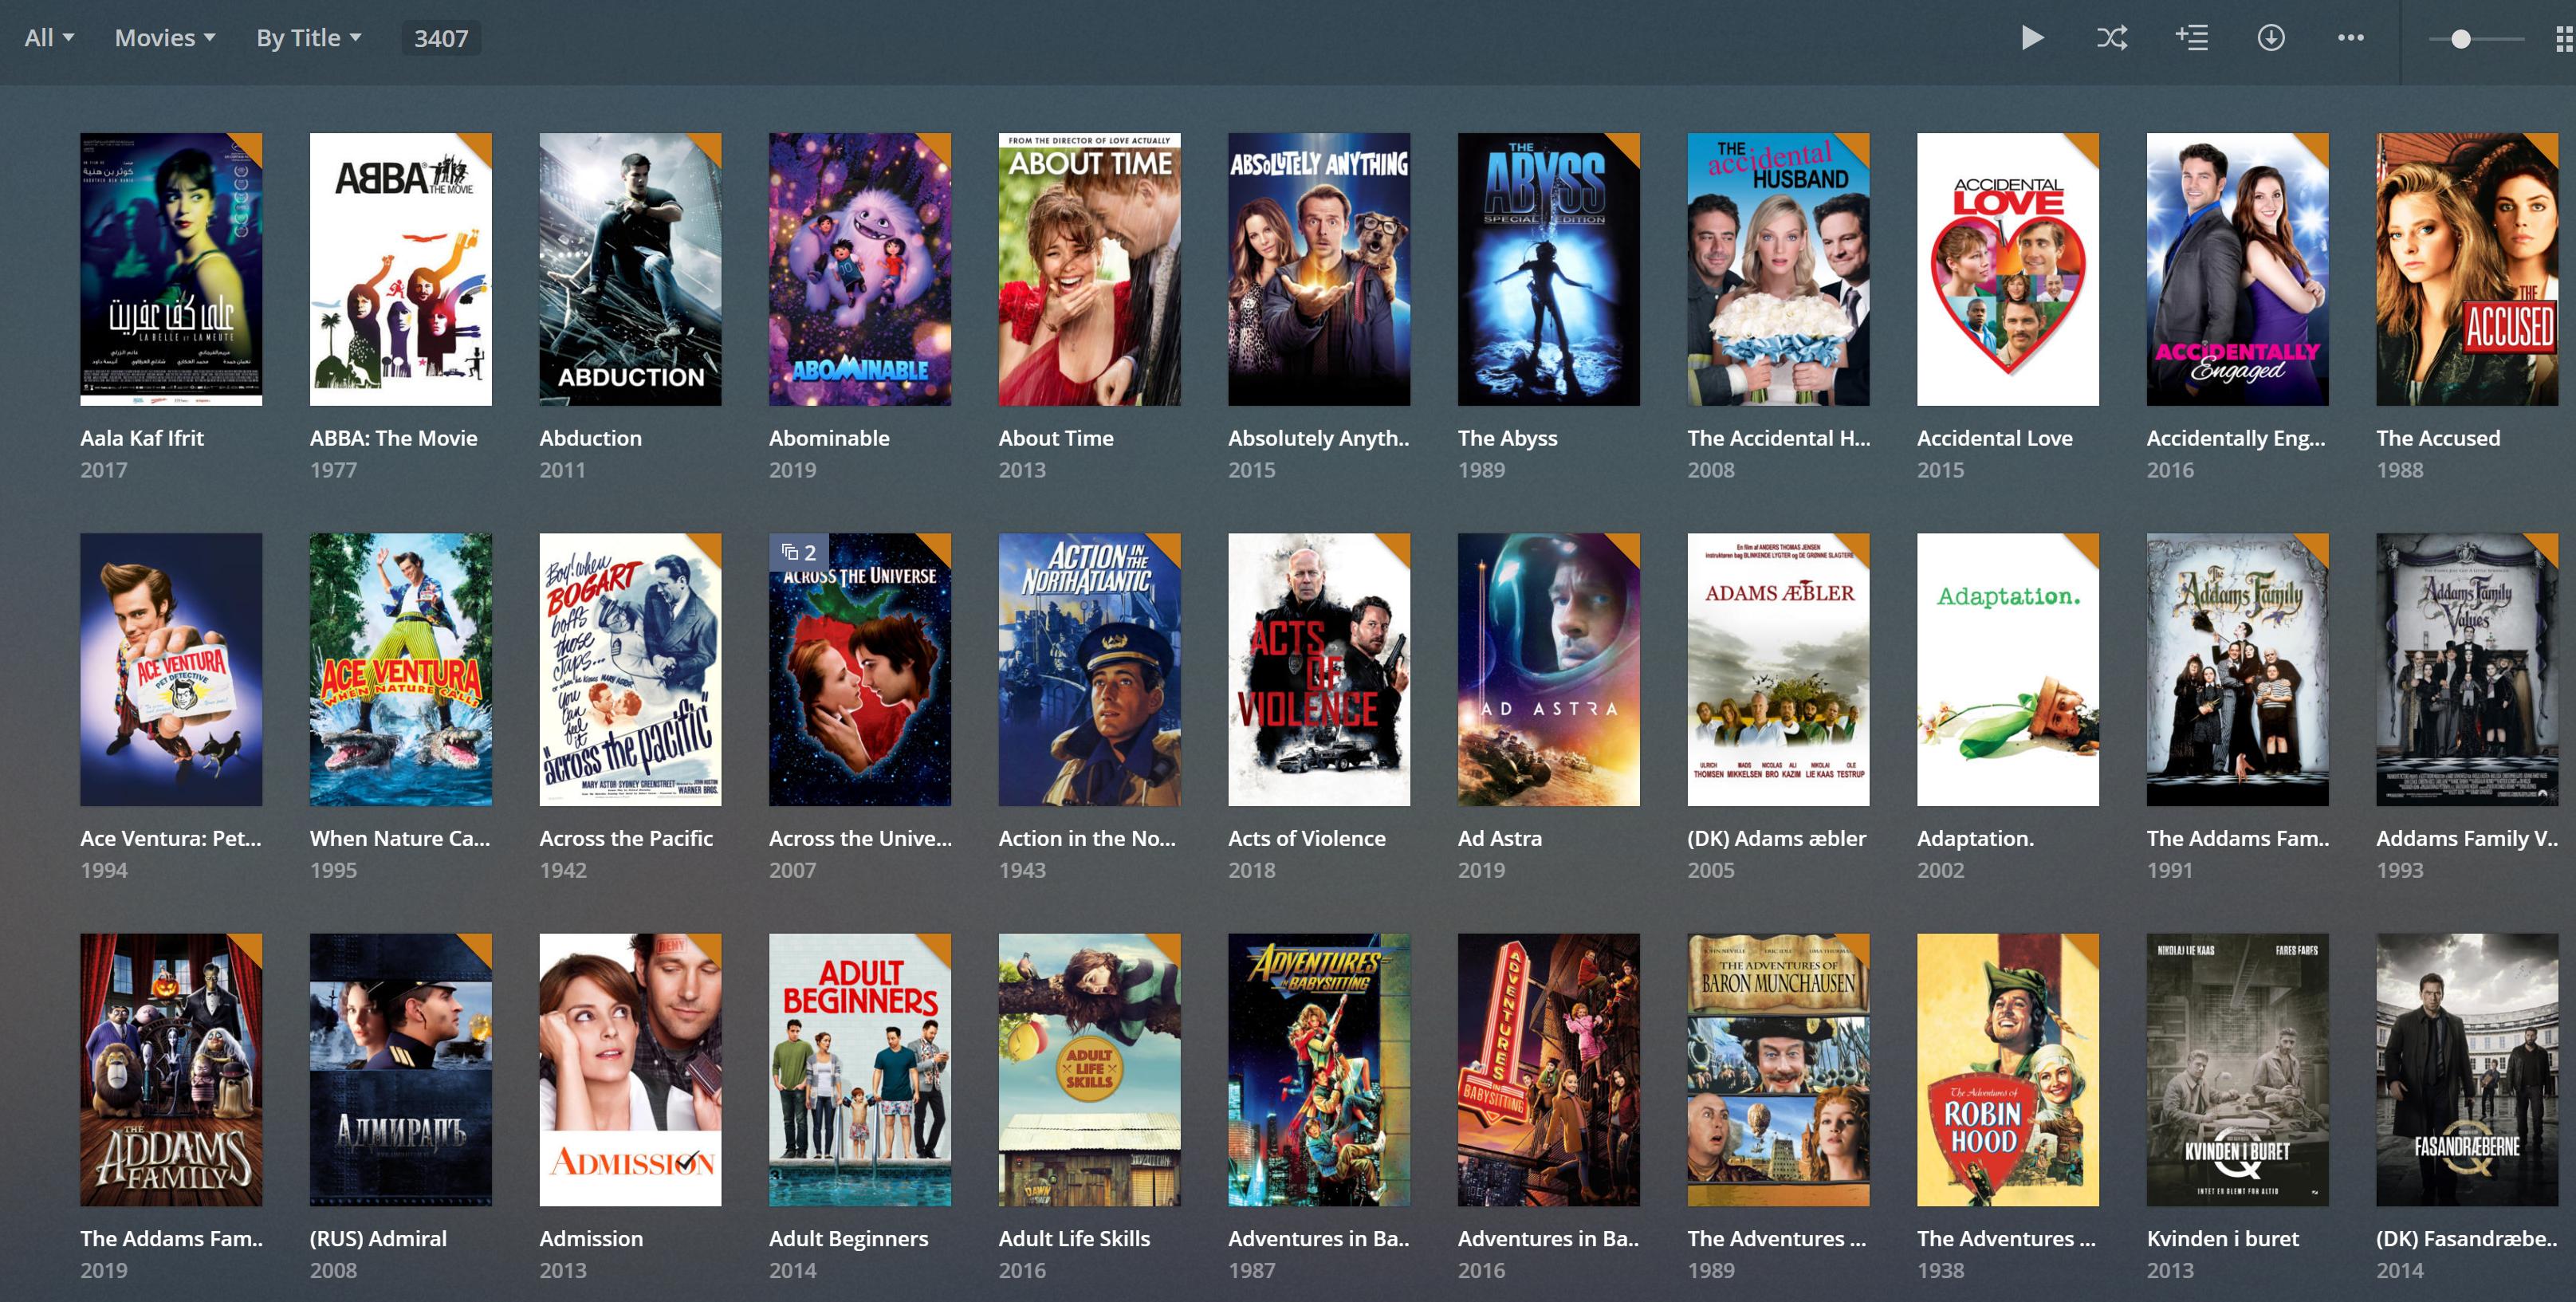Open the Admission poster

(x=630, y=1069)
